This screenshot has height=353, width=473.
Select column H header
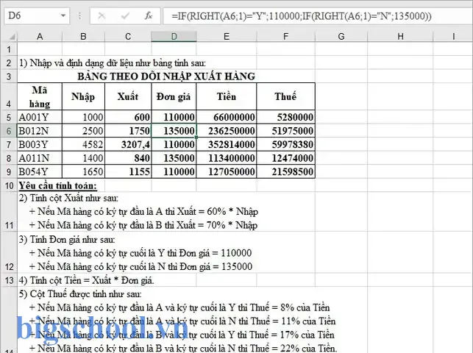tap(400, 37)
